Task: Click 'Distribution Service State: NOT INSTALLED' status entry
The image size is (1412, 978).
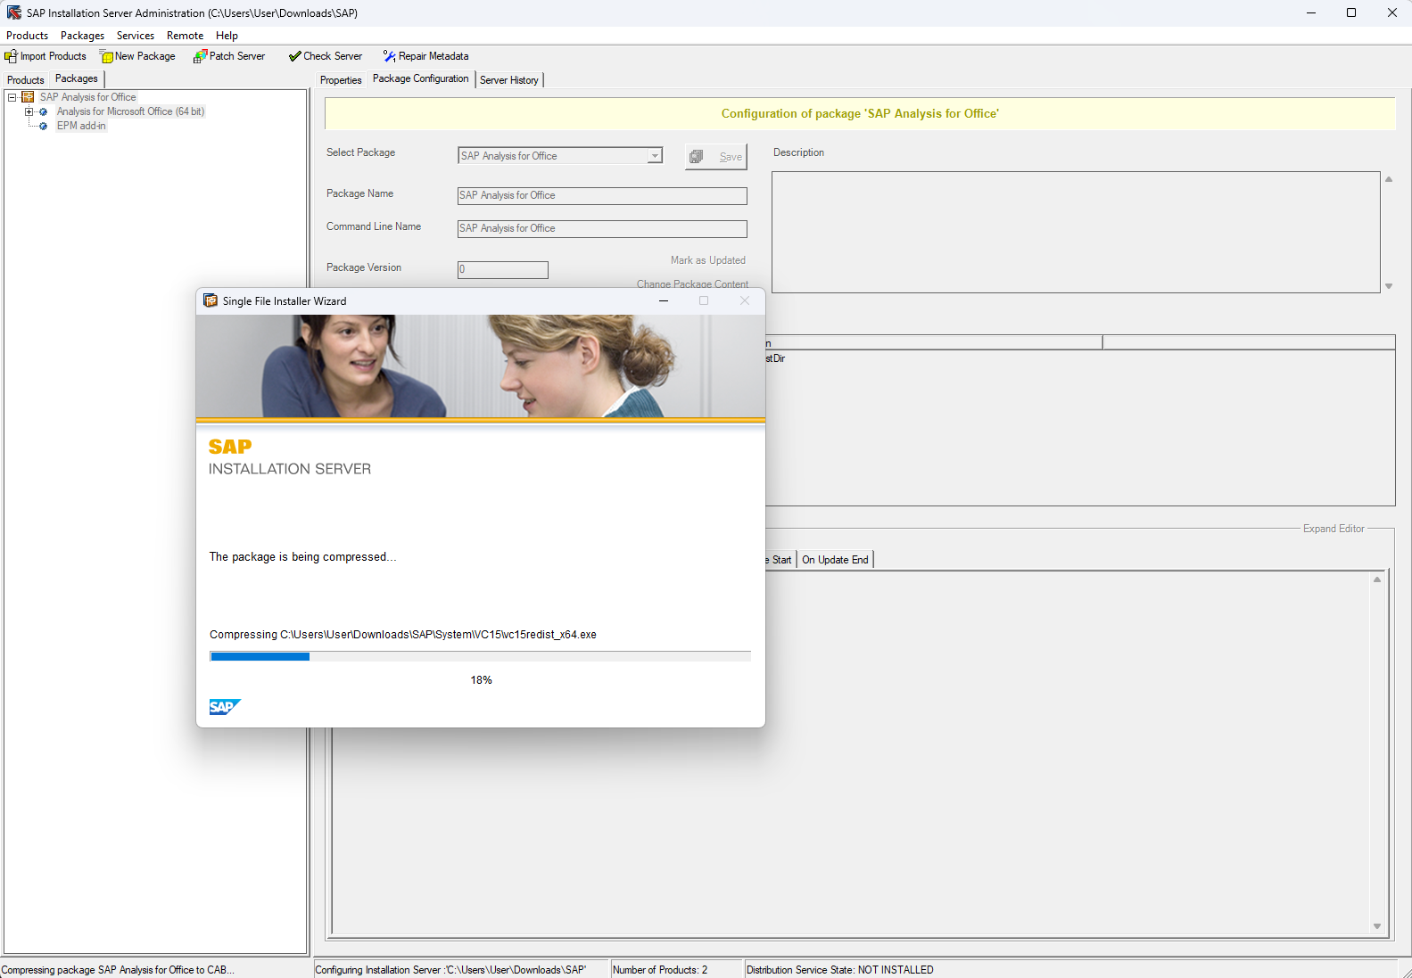Action: 839,970
